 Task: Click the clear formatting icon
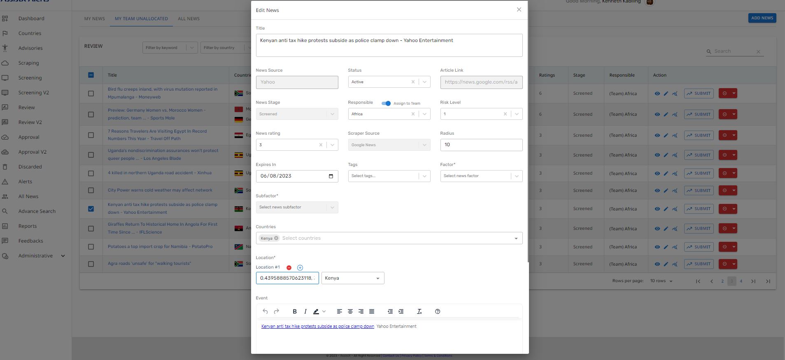(419, 311)
